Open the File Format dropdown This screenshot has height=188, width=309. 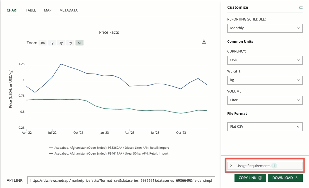pyautogui.click(x=265, y=126)
